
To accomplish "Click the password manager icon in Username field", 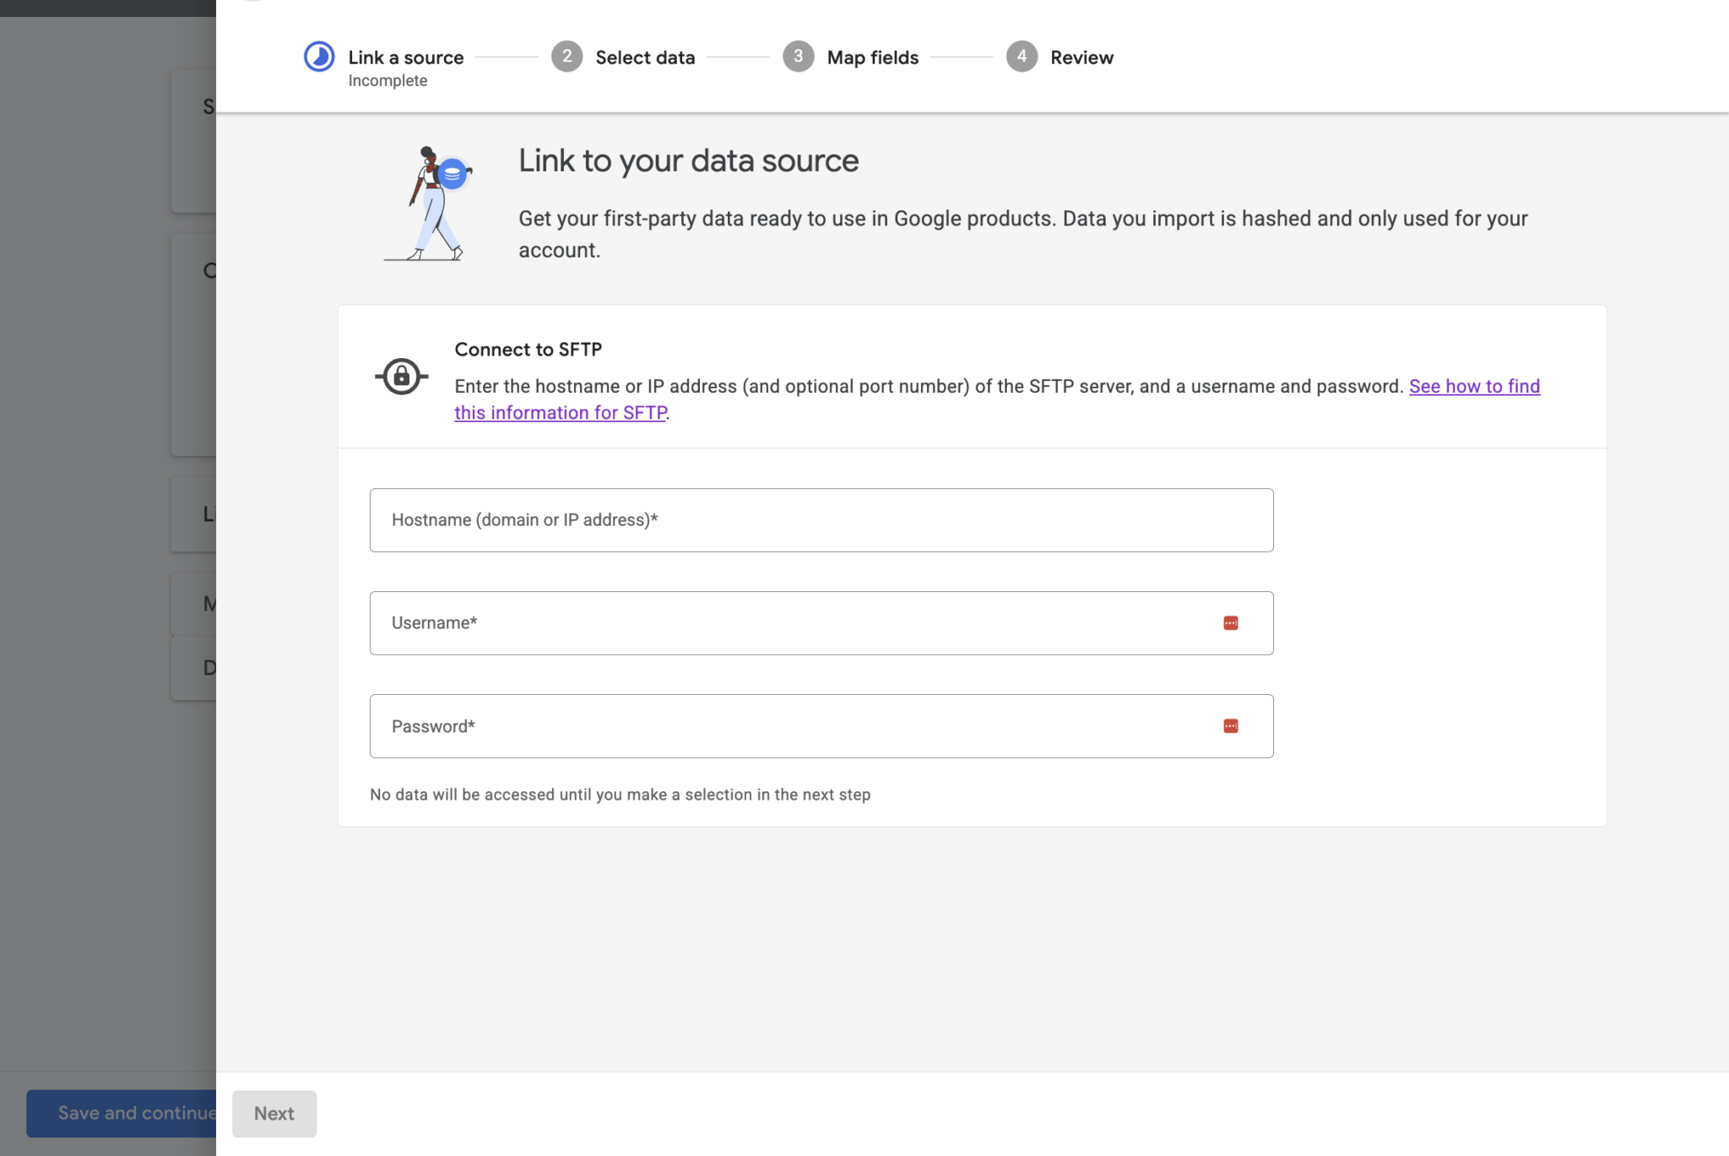I will tap(1231, 622).
